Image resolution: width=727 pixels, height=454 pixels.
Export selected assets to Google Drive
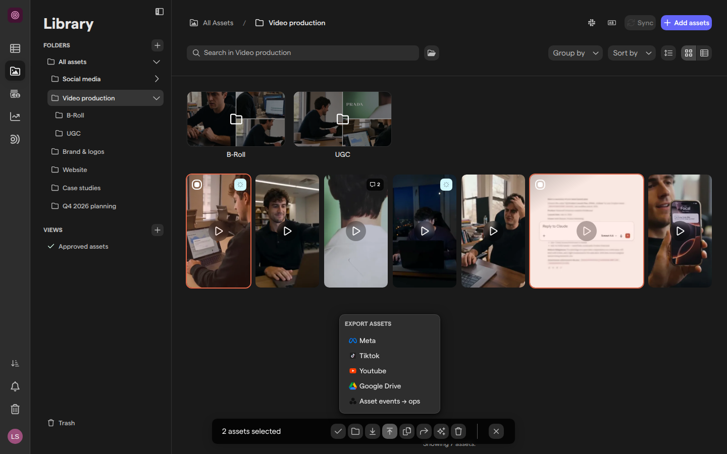pos(390,386)
